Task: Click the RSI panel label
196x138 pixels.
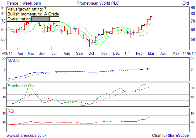Action: pyautogui.click(x=11, y=111)
